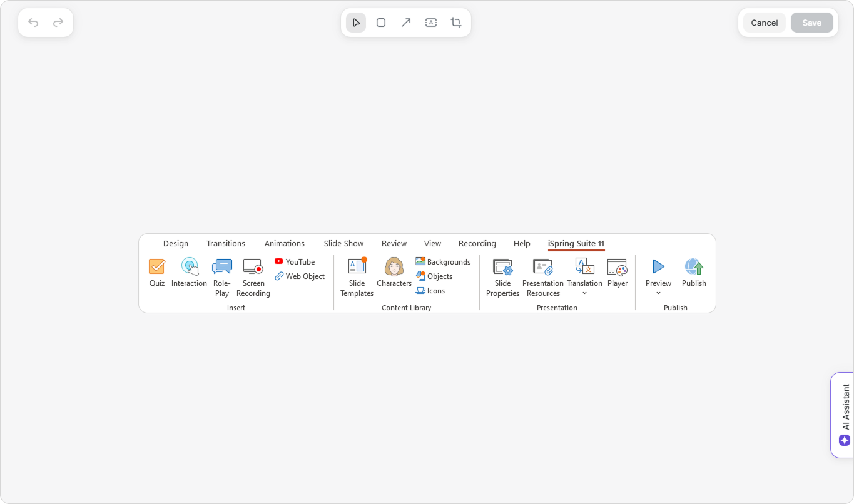This screenshot has height=504, width=854.
Task: Switch to the Review tab
Action: click(394, 244)
